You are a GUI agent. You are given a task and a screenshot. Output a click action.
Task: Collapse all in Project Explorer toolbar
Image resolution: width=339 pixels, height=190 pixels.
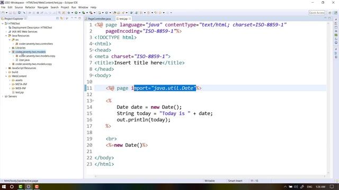58,18
